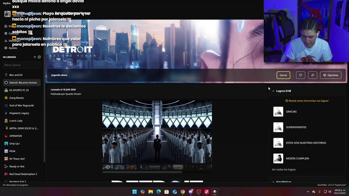Select PEAK from library
349x196 pixels.
[x=22, y=151]
